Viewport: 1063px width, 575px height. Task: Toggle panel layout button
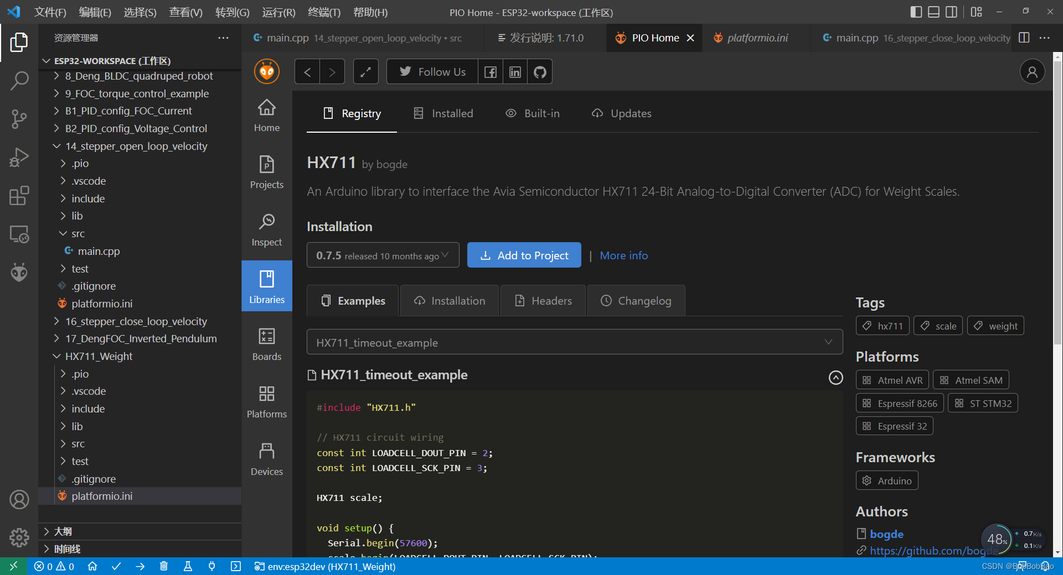pos(933,12)
